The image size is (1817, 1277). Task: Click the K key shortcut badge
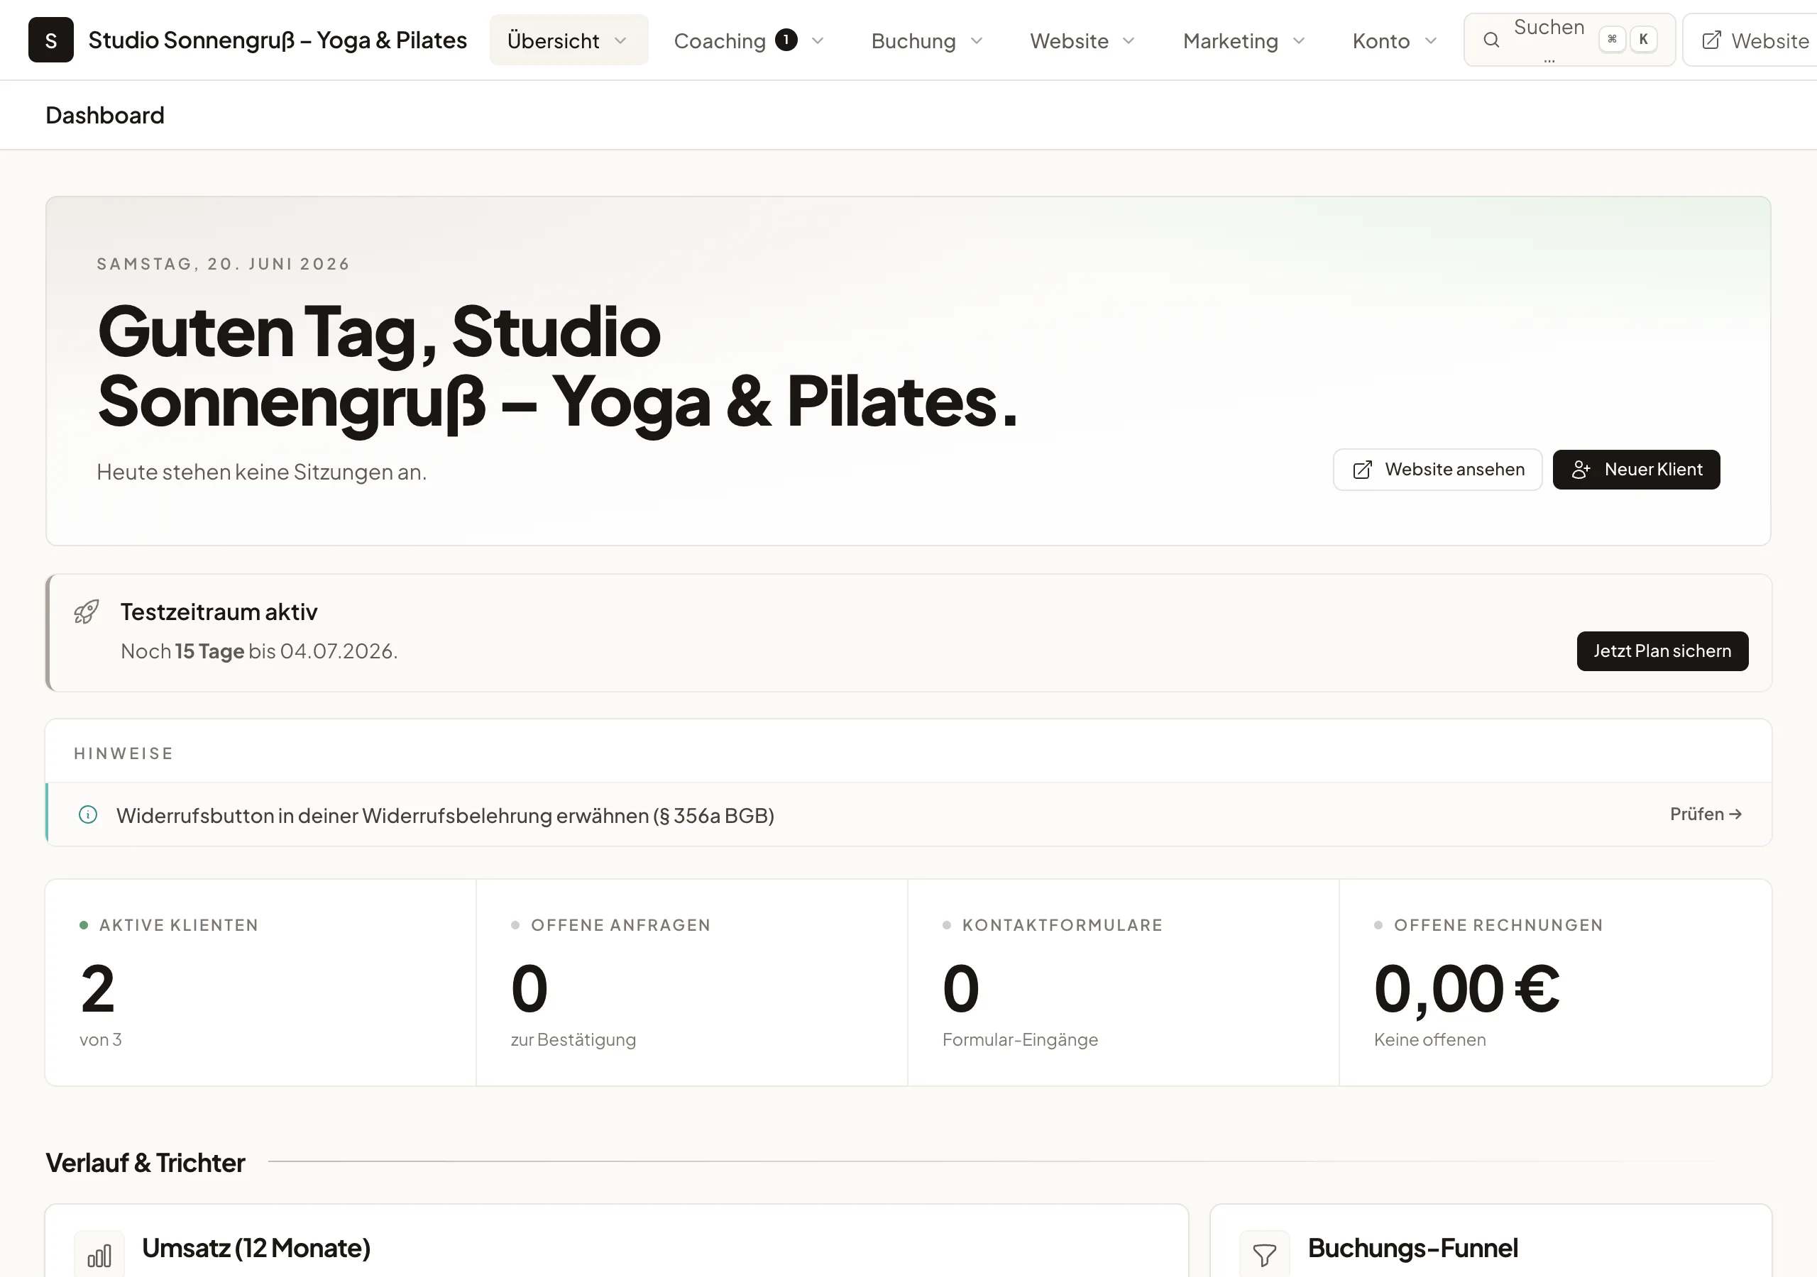tap(1644, 40)
